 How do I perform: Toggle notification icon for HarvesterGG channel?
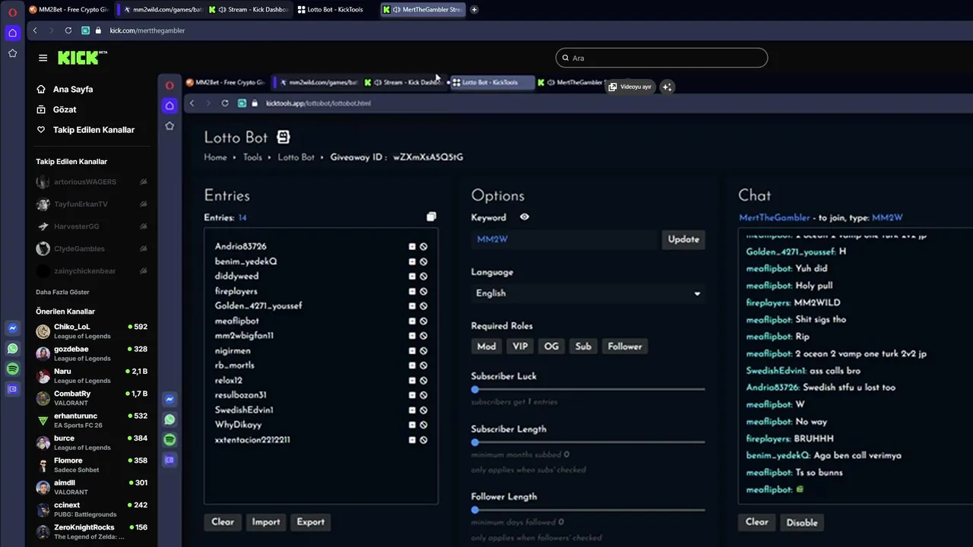[x=143, y=226]
